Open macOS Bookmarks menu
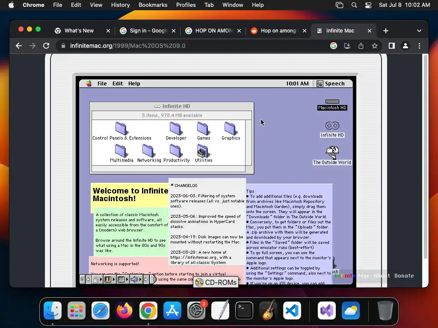Screen dimensions: 438x328 (x=153, y=5)
